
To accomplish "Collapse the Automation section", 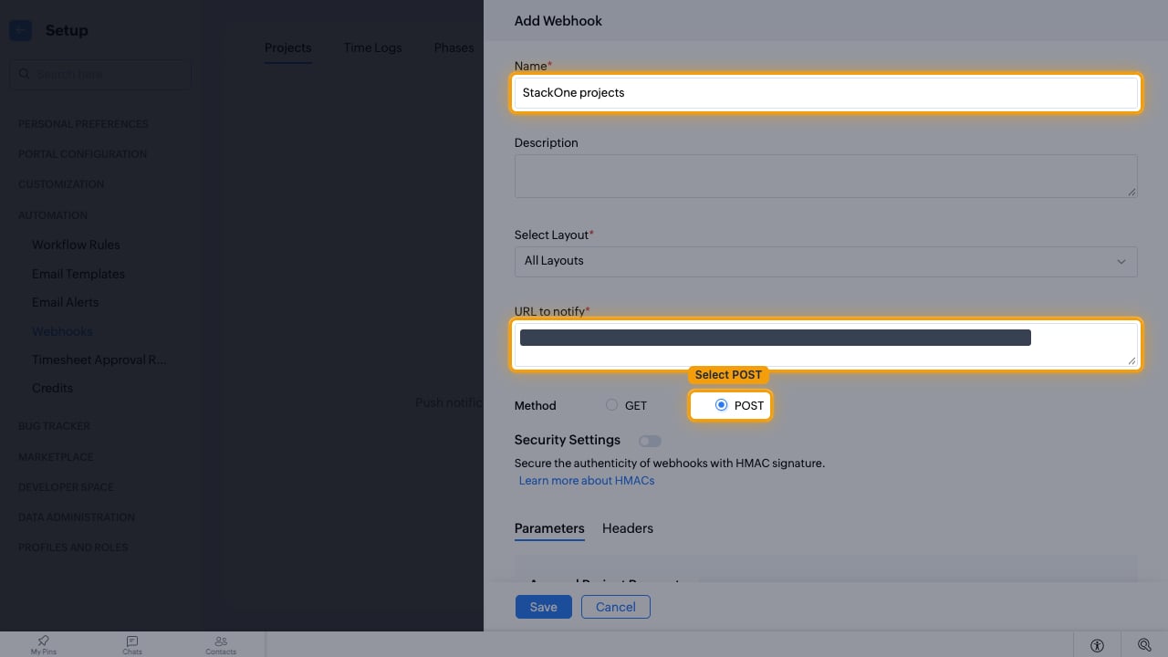I will tap(53, 215).
